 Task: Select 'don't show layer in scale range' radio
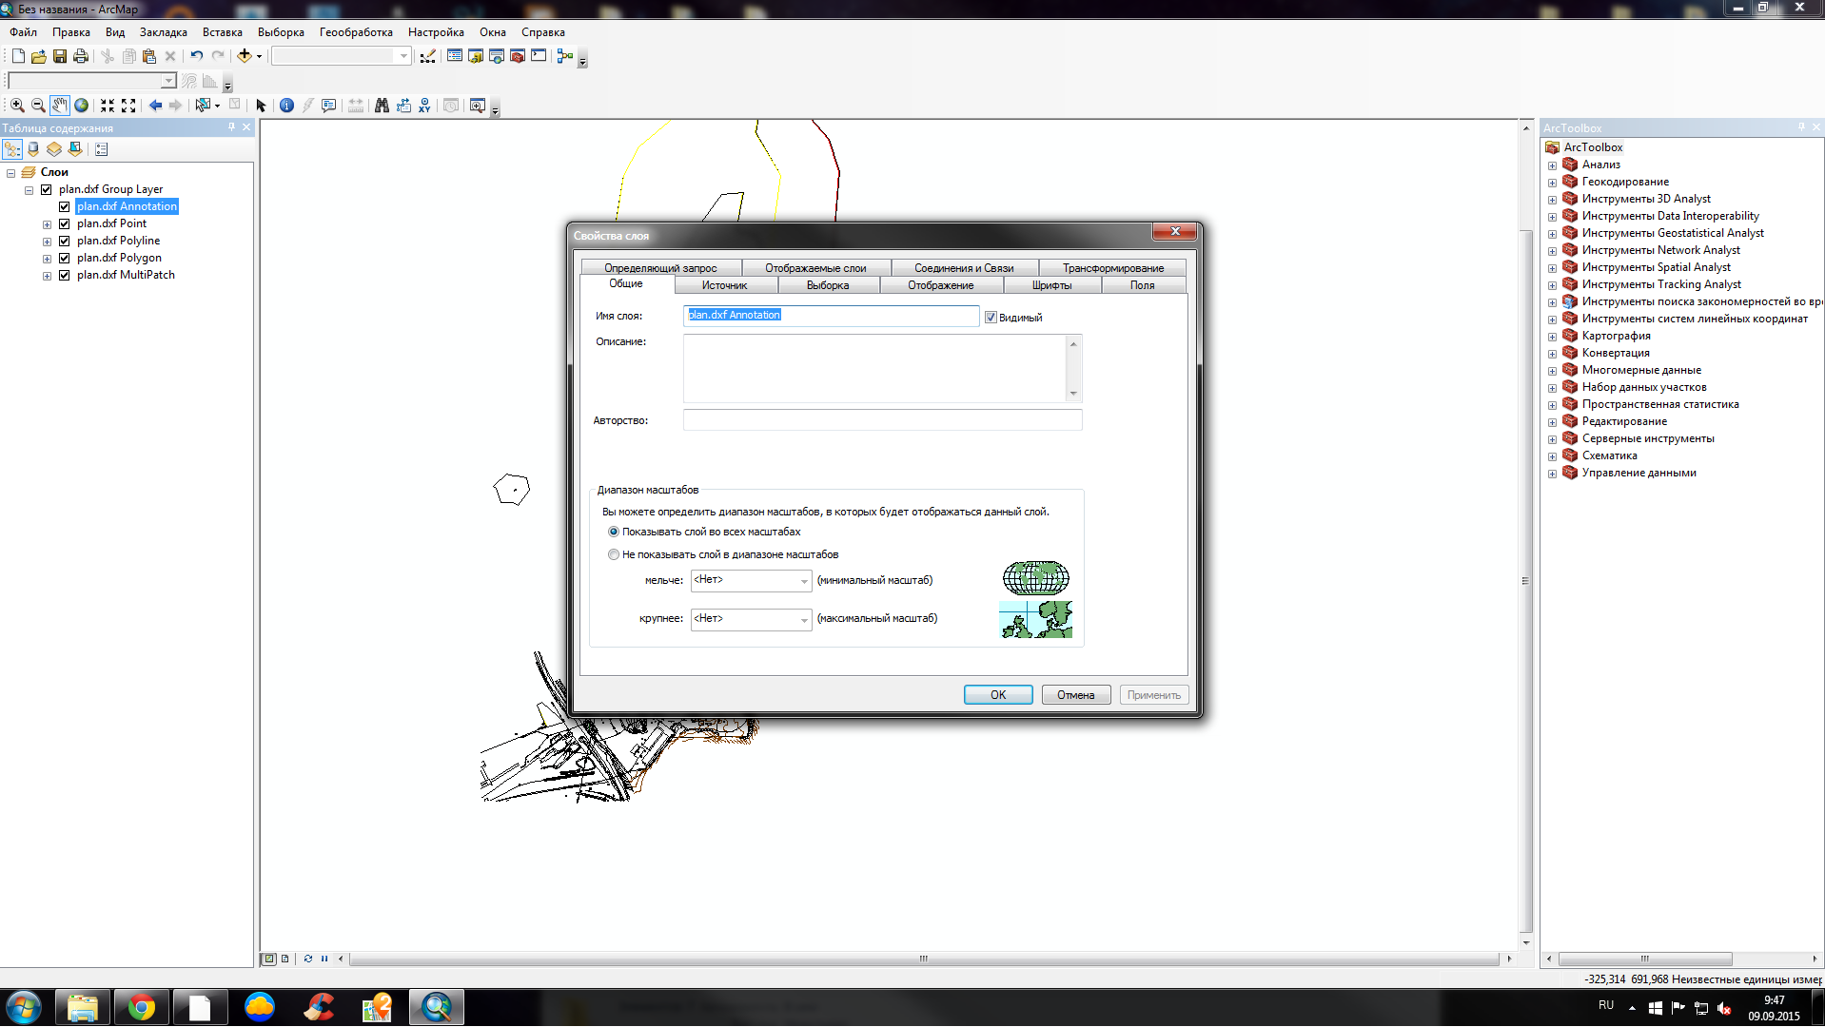614,554
